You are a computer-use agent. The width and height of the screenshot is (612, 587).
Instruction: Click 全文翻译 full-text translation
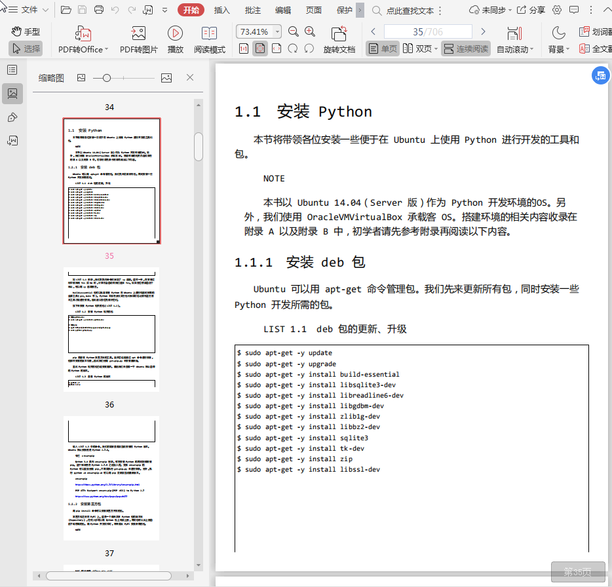[596, 48]
